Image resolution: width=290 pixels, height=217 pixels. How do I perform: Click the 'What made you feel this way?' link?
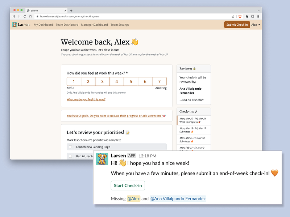coord(86,99)
